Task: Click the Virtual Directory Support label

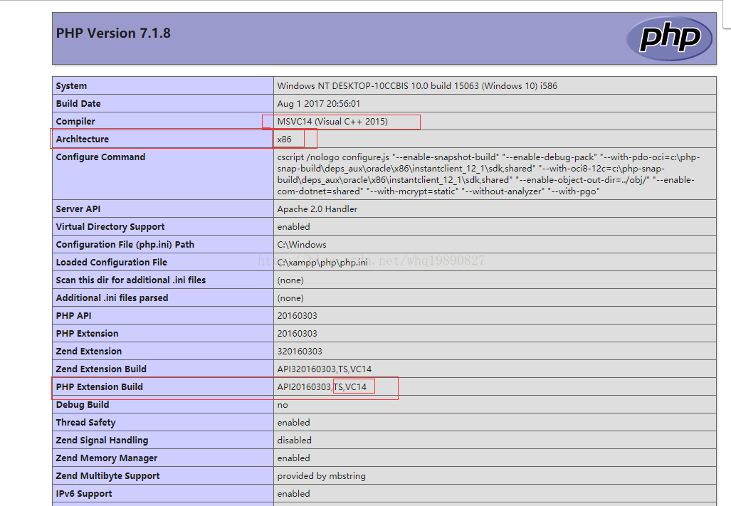Action: click(x=110, y=227)
